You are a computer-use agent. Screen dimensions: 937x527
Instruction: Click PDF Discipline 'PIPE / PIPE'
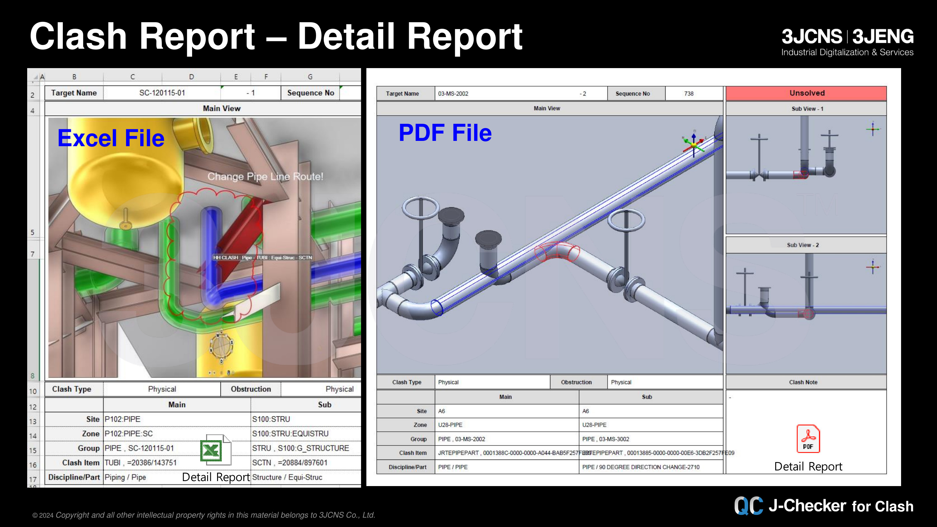pyautogui.click(x=507, y=467)
